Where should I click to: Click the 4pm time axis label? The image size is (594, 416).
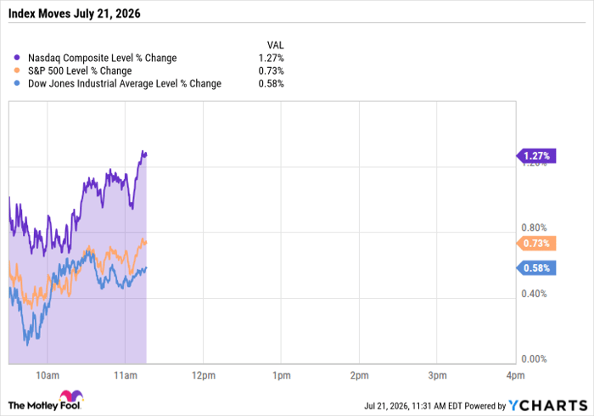[x=516, y=375]
